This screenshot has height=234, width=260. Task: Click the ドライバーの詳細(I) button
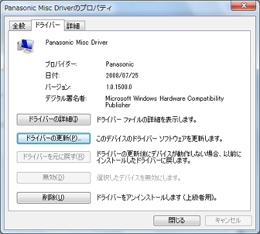[x=54, y=120]
